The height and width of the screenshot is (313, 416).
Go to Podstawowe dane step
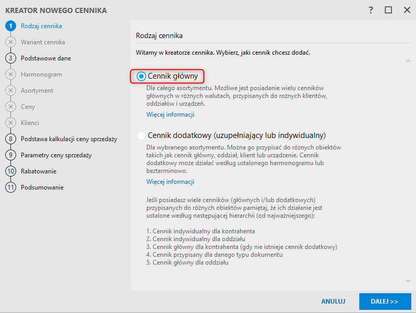click(x=46, y=58)
